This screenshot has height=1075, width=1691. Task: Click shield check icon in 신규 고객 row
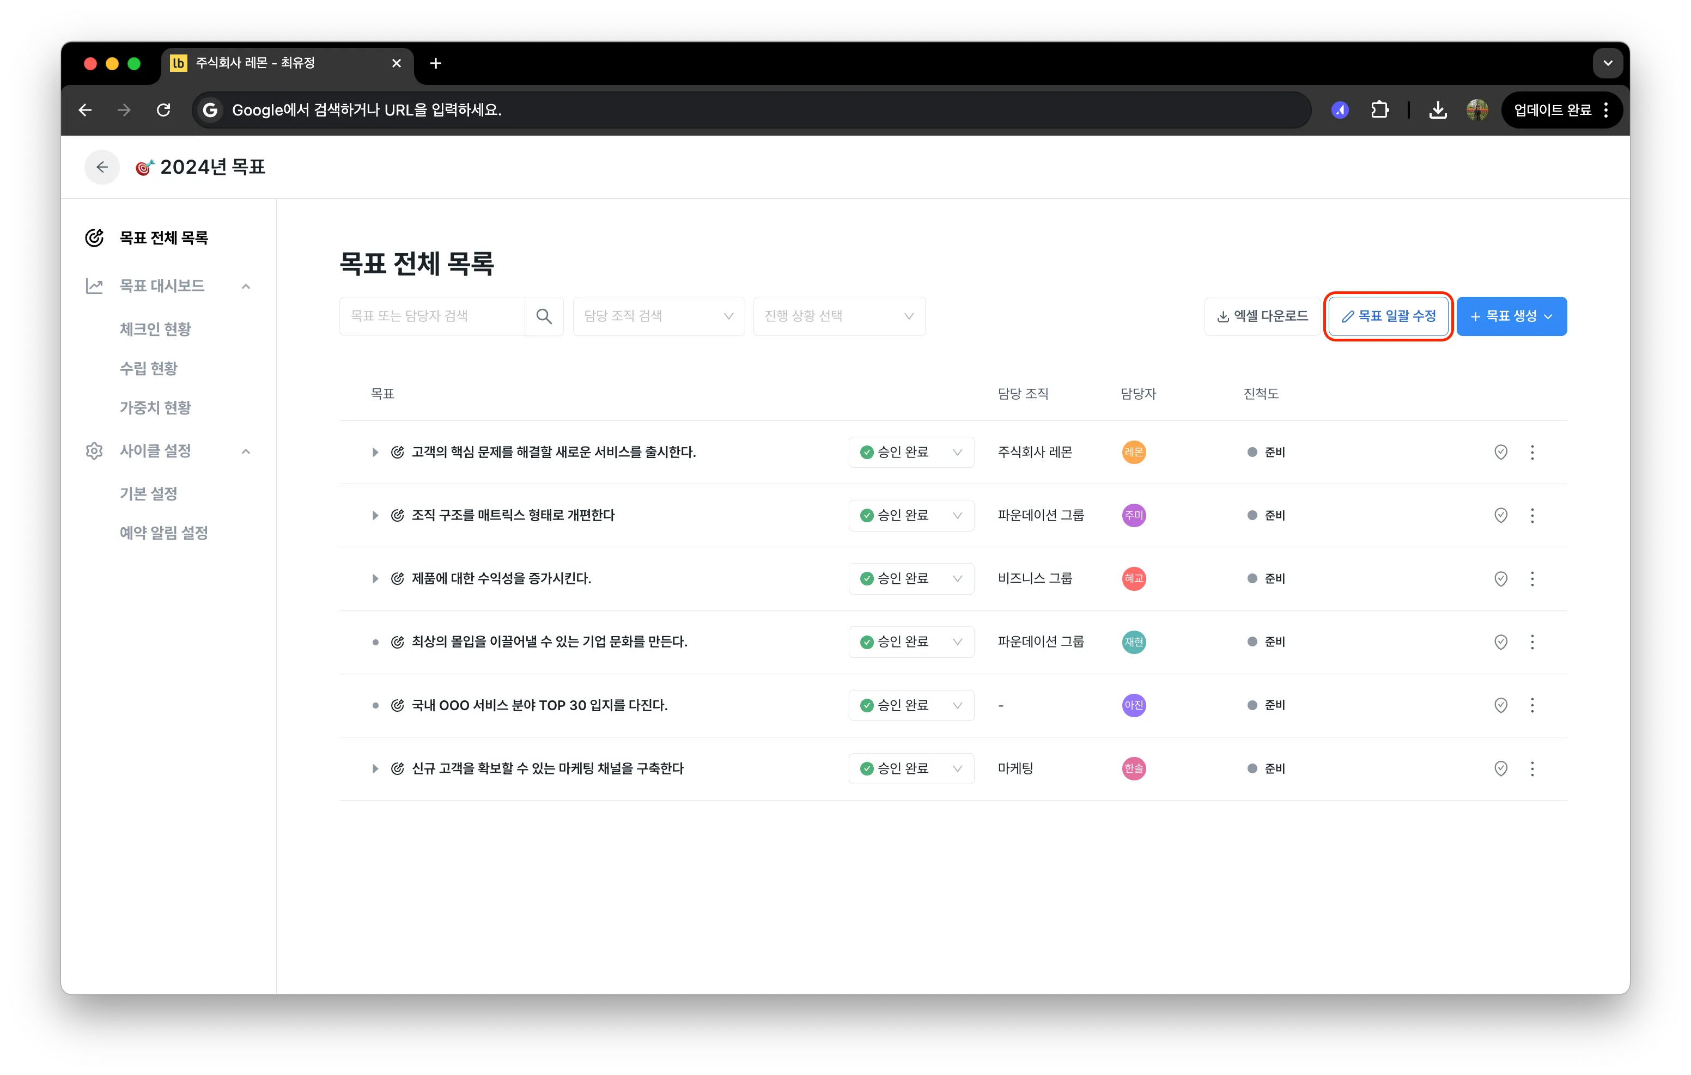(x=1501, y=769)
